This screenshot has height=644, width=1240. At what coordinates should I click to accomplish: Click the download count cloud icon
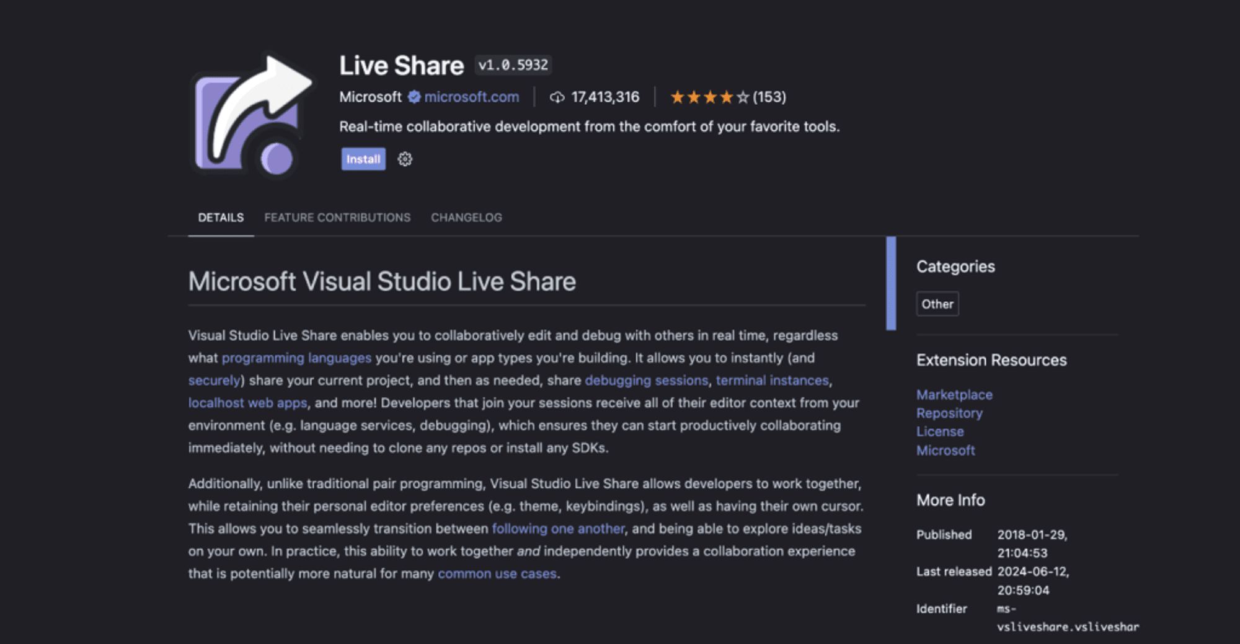(557, 97)
